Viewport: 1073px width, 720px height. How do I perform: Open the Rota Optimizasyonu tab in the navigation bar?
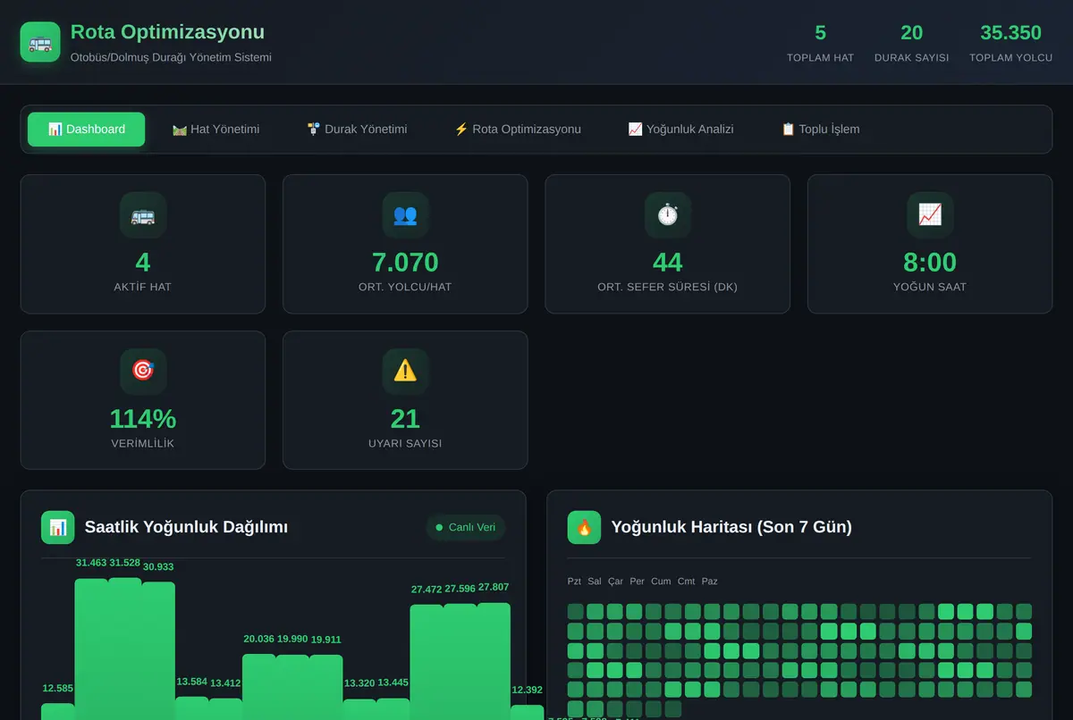[x=518, y=130]
